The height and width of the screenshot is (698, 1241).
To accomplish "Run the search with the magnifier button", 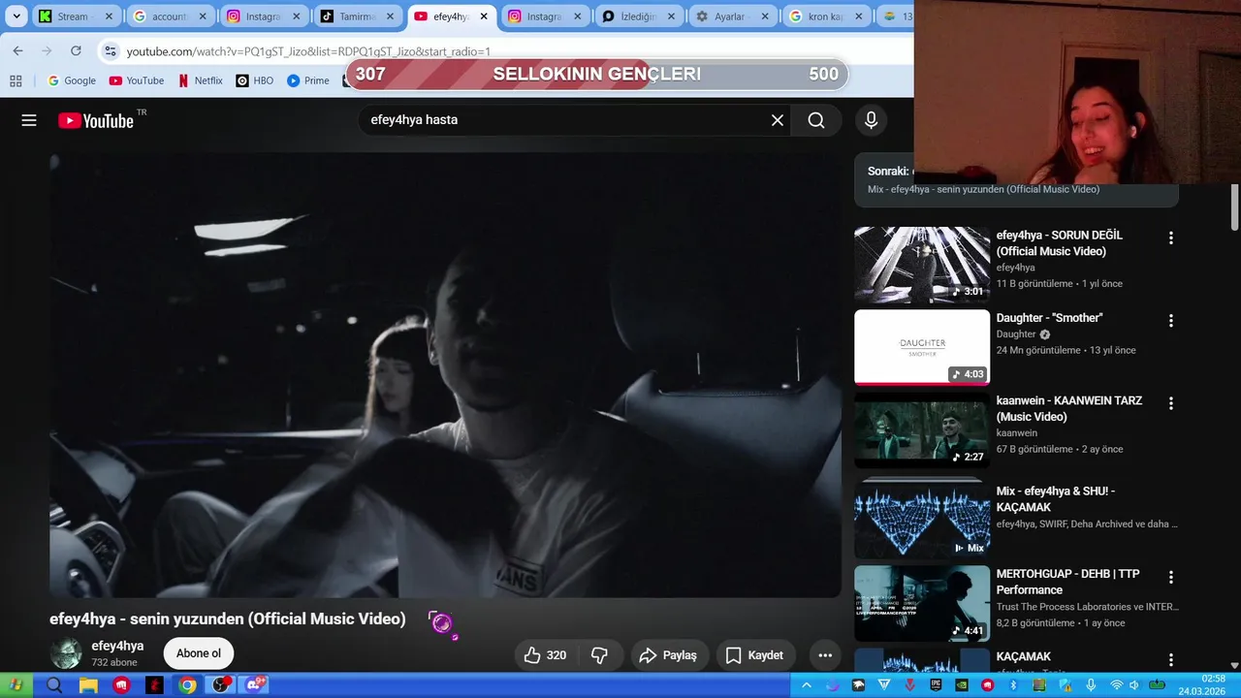I will [x=816, y=120].
